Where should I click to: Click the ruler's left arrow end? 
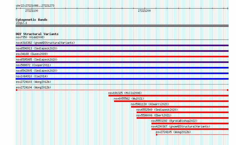pos(16,8)
